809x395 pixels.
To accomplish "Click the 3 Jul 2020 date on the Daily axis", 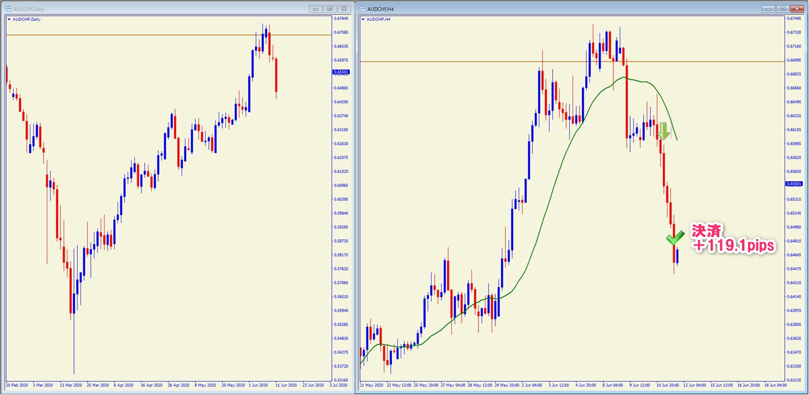I will [x=338, y=385].
